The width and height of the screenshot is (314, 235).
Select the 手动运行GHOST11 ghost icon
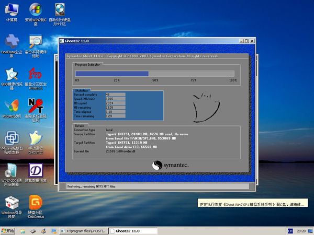(36, 142)
